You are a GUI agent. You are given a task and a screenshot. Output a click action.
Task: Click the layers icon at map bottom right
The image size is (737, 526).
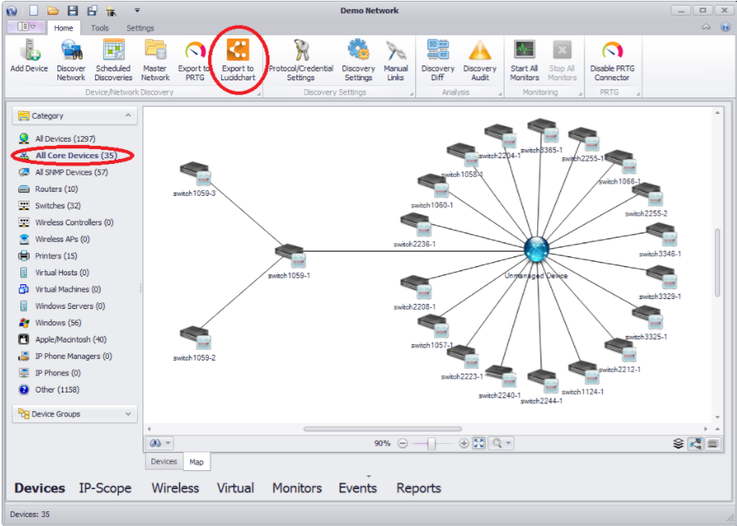pos(678,443)
